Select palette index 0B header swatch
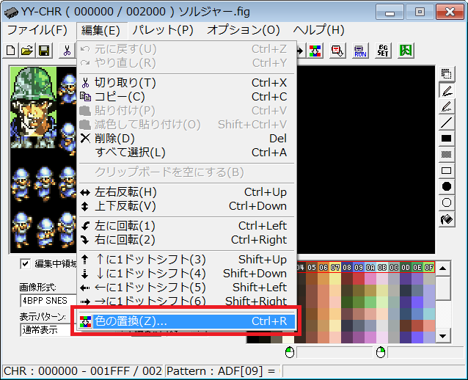468x380 pixels. pyautogui.click(x=382, y=268)
